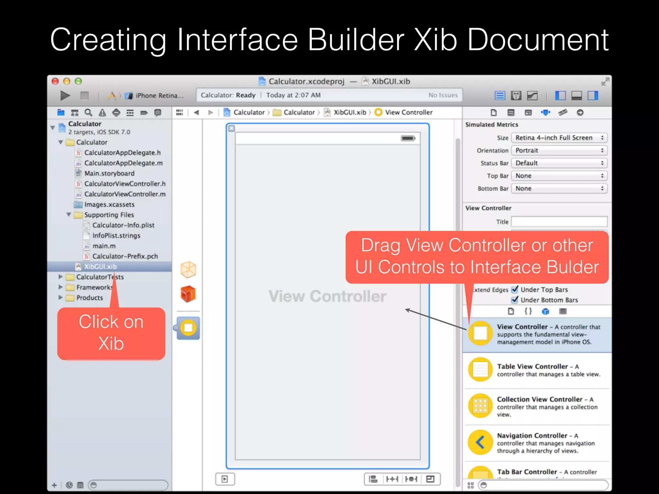Collapse the Calculator group folder triangle
Viewport: 659px width, 494px height.
click(61, 142)
